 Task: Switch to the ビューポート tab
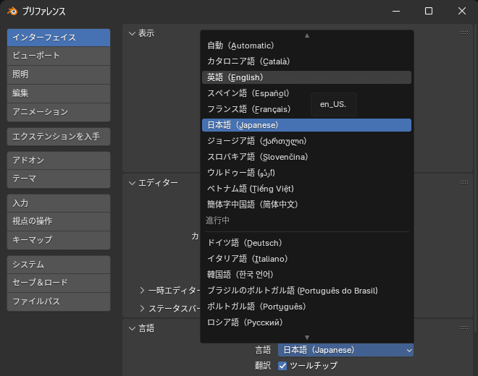pyautogui.click(x=59, y=56)
